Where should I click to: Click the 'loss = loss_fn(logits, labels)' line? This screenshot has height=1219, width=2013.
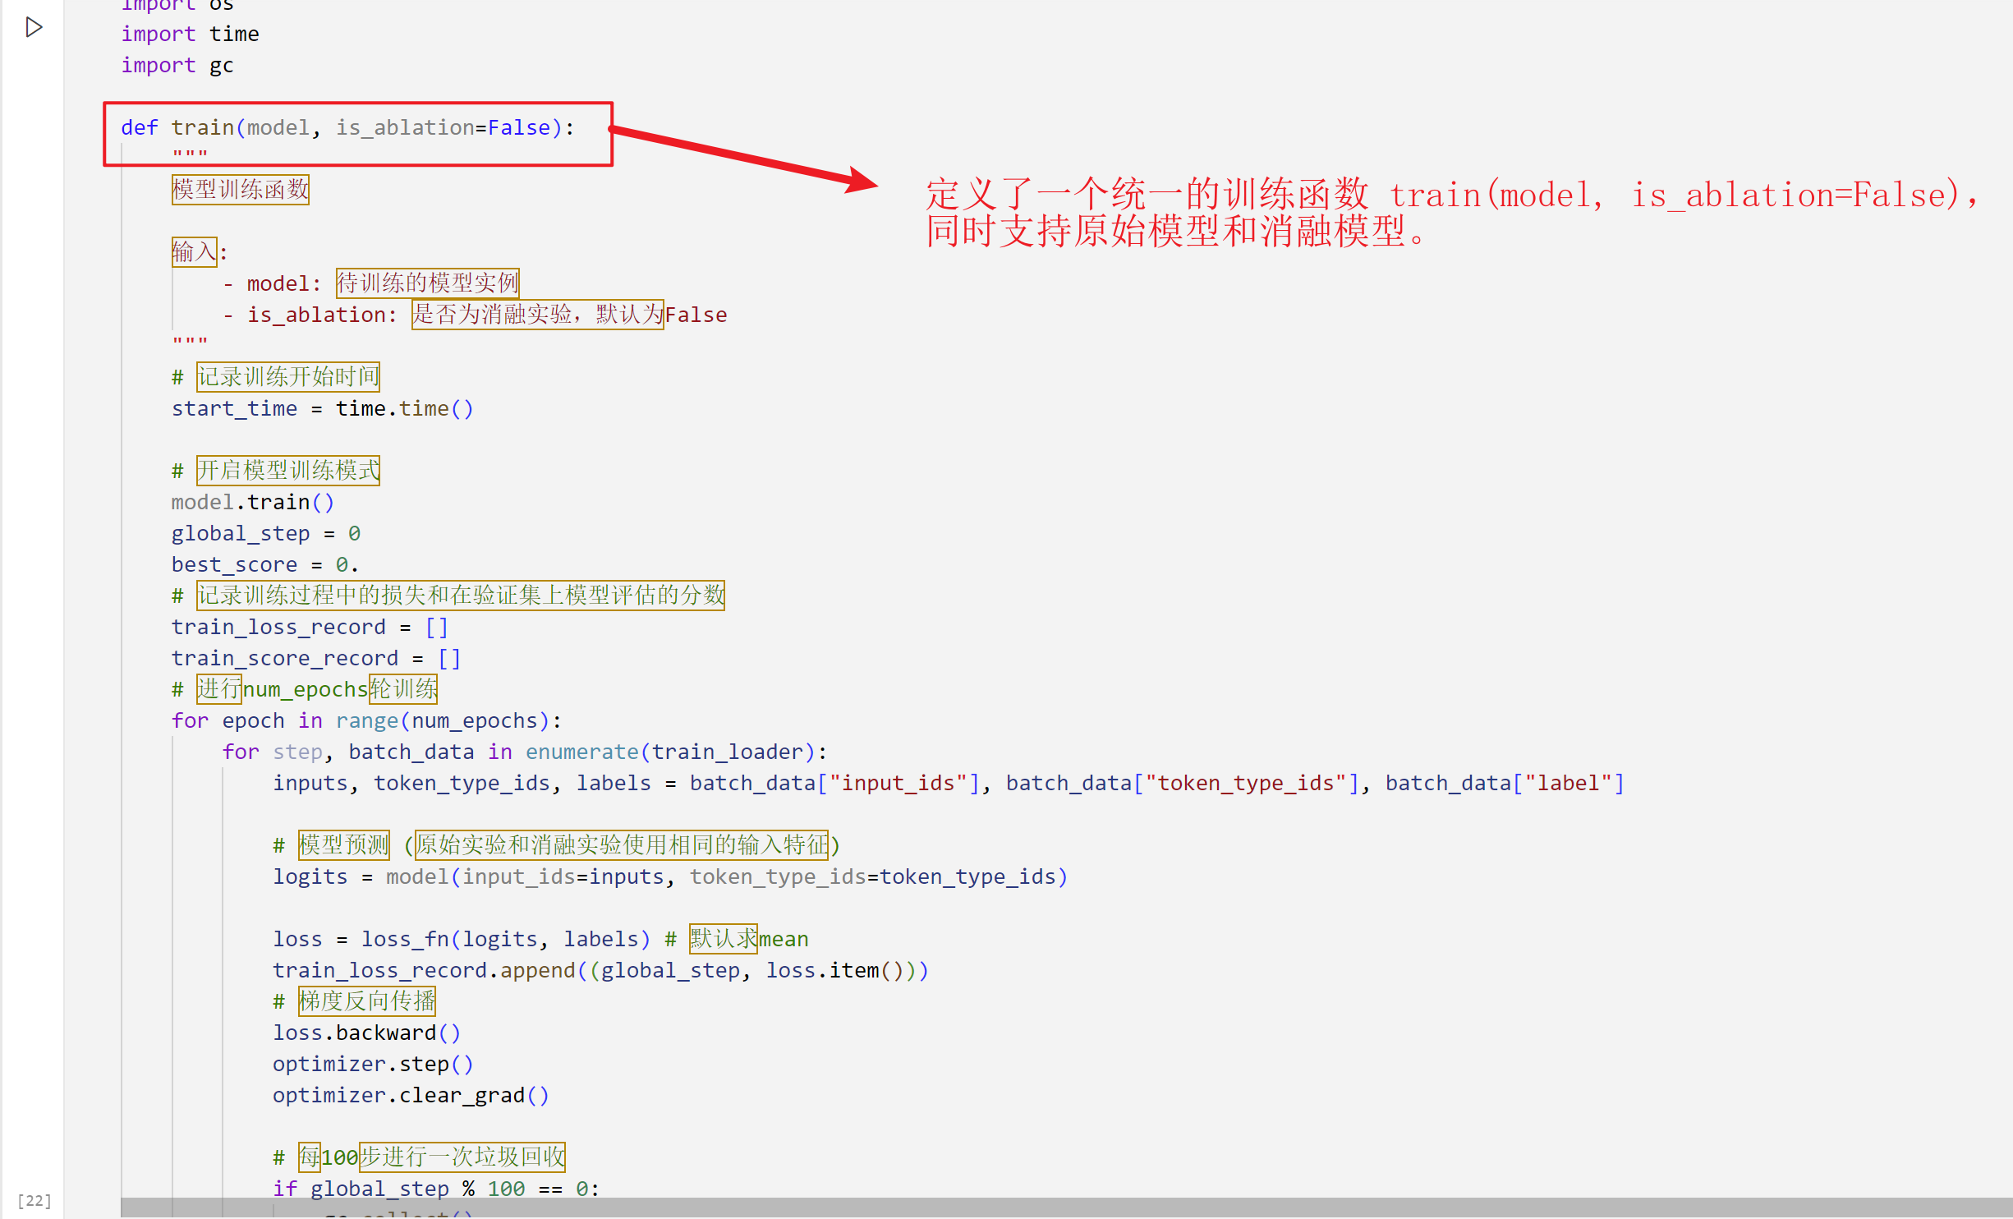pyautogui.click(x=540, y=939)
